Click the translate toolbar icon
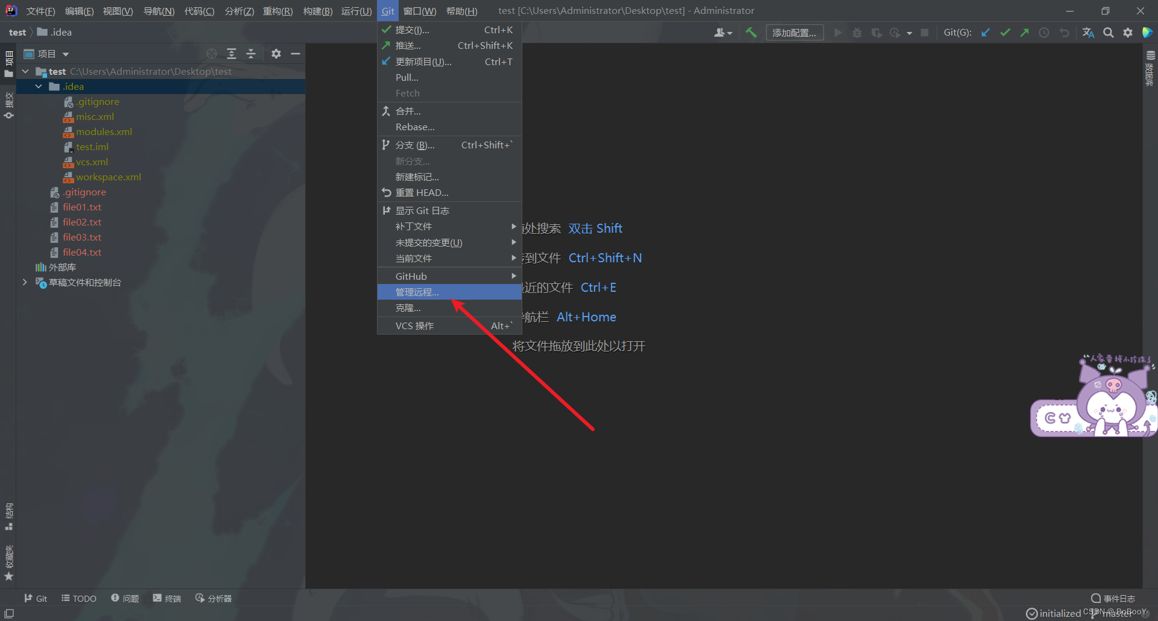This screenshot has height=621, width=1158. (1088, 33)
